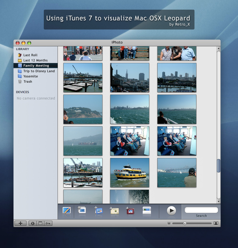Select hillside island photo with person on phone
This screenshot has height=248, width=238.
point(83,109)
